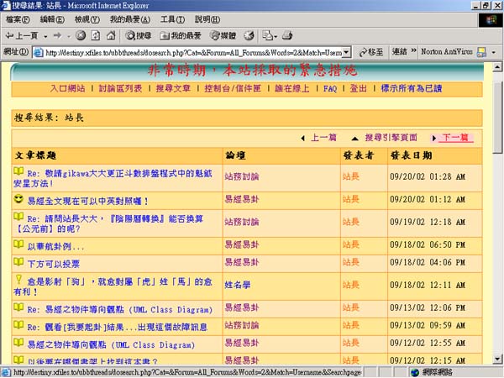Click the smiley icon beside 易經全文 post
The image size is (504, 378).
point(18,200)
